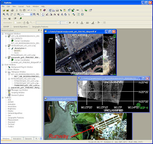This screenshot has height=144, width=153.
Task: Click the green Geo toolbar dot icon
Action: tap(21, 18)
